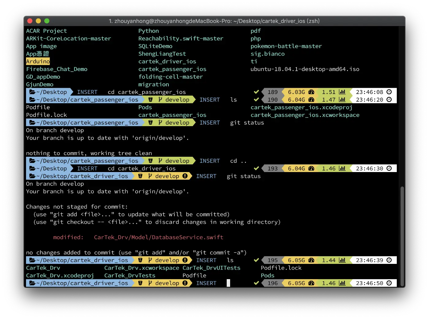Click the clock icon beside 23:46:30

[x=389, y=168]
